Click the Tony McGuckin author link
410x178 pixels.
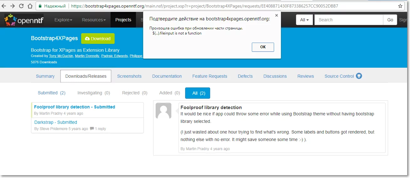click(x=61, y=56)
